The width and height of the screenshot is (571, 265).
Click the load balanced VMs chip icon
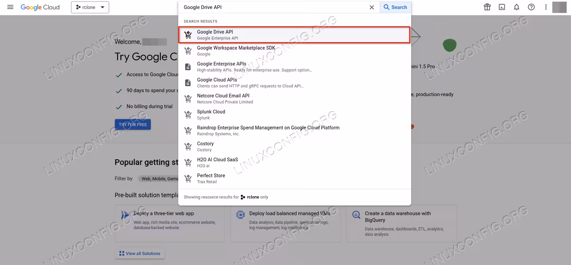pos(241,215)
